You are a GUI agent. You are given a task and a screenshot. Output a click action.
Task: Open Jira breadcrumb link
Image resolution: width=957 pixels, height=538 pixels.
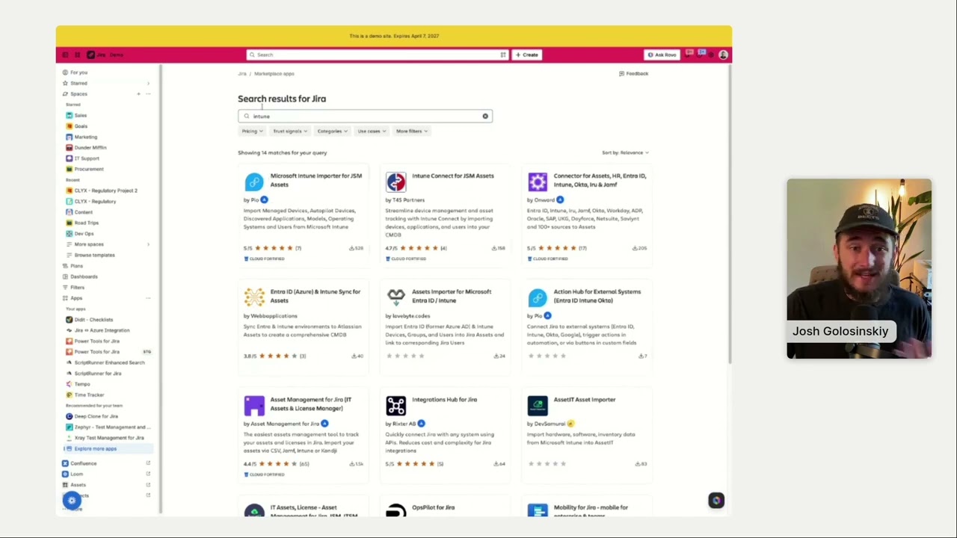click(242, 74)
